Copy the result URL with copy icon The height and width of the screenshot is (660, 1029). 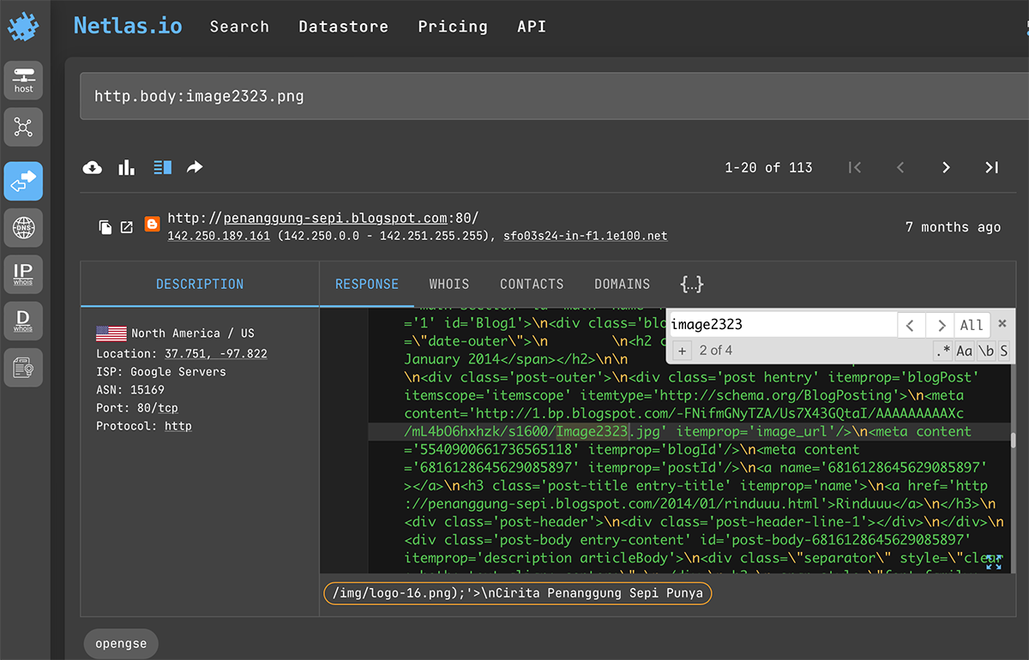[x=105, y=227]
